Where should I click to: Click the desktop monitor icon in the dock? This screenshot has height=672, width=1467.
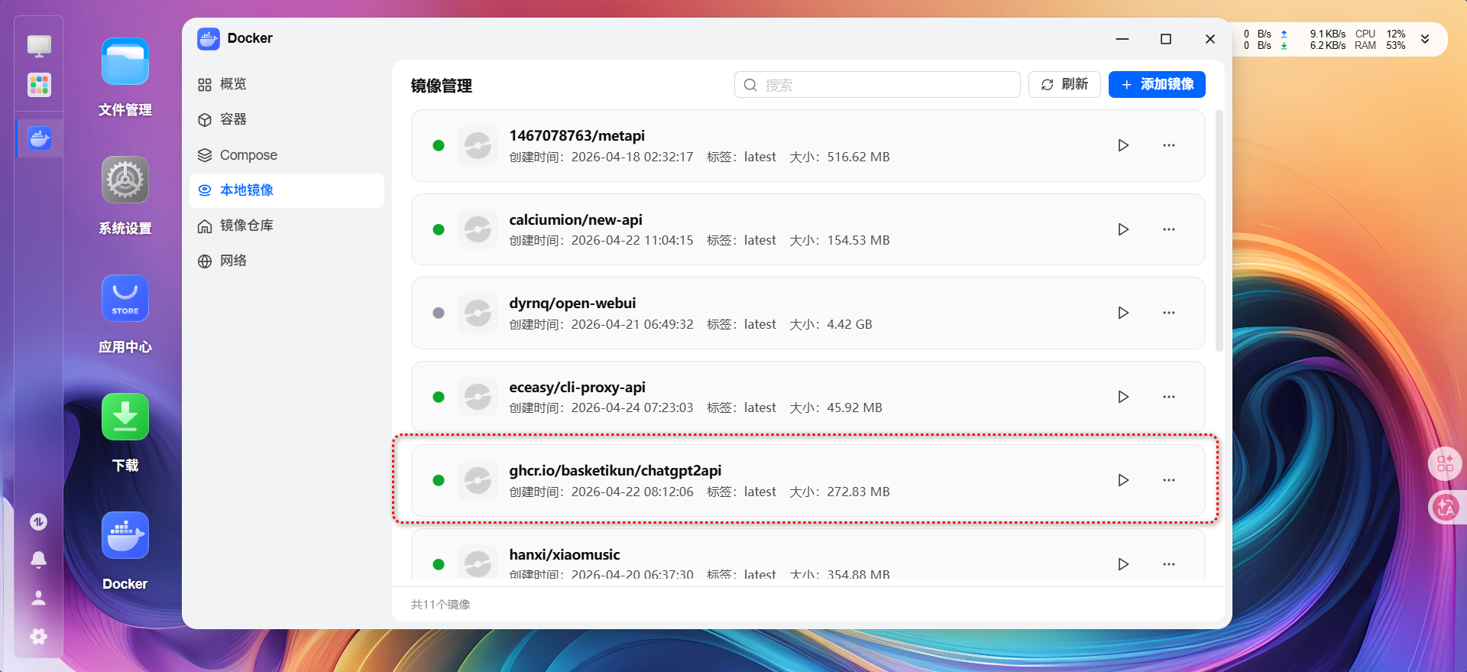tap(39, 47)
